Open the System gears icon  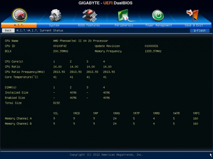[x=55, y=15]
